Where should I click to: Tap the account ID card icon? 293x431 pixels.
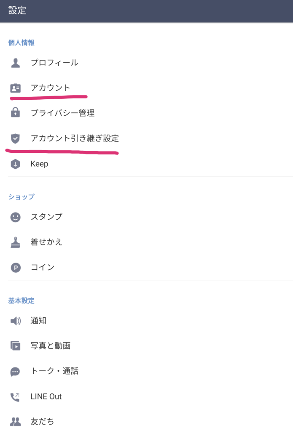16,88
